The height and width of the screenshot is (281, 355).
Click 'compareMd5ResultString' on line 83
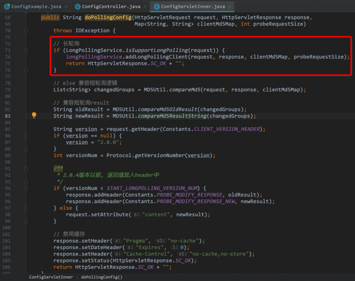[x=172, y=116]
